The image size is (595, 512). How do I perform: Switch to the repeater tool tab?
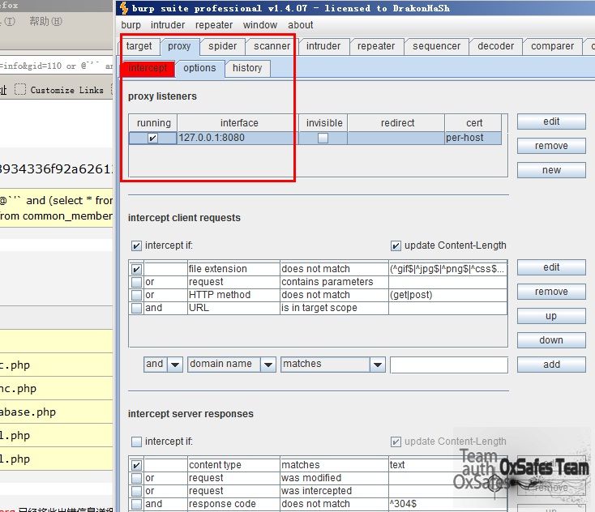pyautogui.click(x=376, y=46)
